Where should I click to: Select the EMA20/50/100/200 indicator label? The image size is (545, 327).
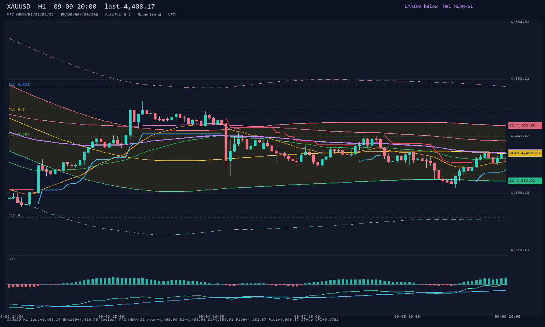(79, 14)
